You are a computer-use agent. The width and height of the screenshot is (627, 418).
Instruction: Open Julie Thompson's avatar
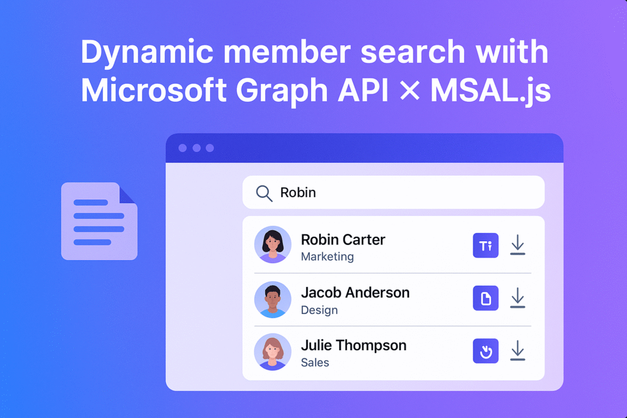[272, 352]
